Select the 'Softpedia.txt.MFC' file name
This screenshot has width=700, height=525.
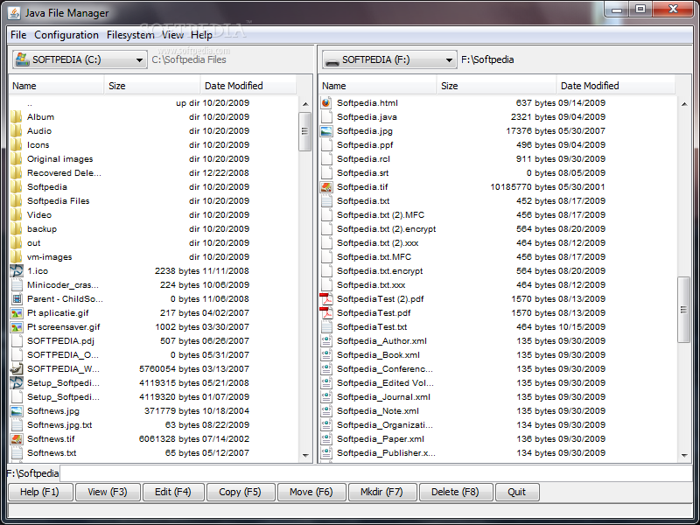[374, 256]
